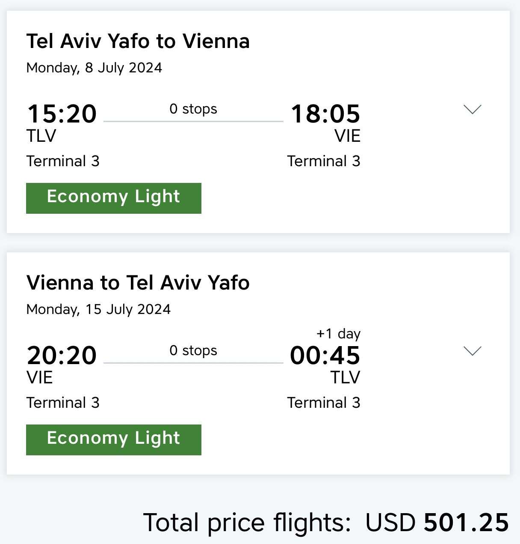Click the 15:20 departure time
This screenshot has width=520, height=544.
point(62,114)
